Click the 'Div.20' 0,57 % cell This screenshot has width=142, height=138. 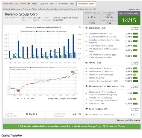pos(92,22)
